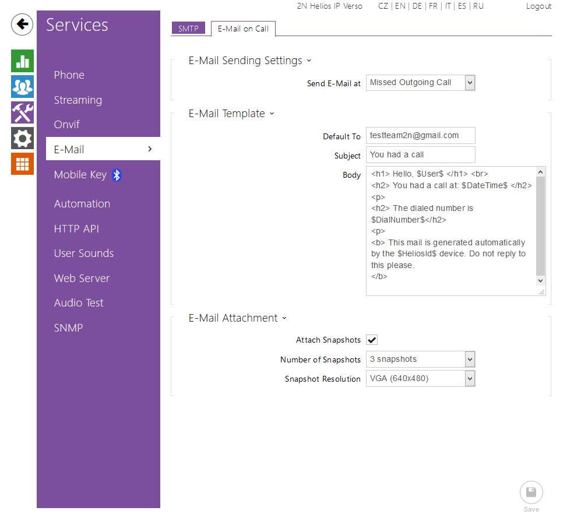The width and height of the screenshot is (588, 518).
Task: Open the green Status chart icon
Action: 22,61
